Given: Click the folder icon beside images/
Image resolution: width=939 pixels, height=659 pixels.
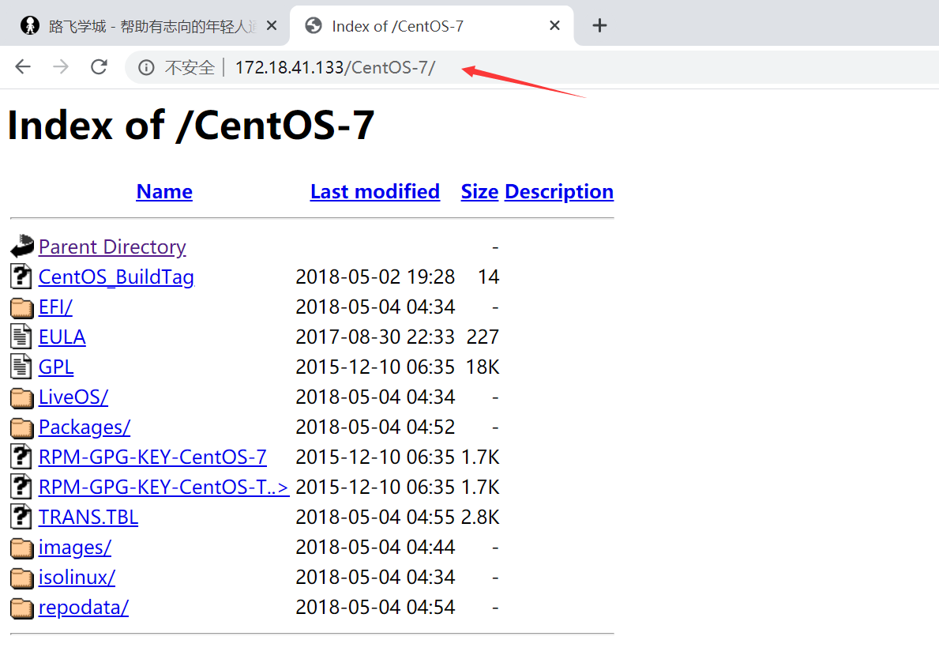Looking at the screenshot, I should 22,548.
